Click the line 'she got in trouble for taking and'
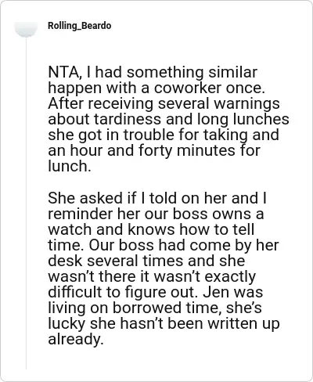This screenshot has width=313, height=382. coord(164,135)
